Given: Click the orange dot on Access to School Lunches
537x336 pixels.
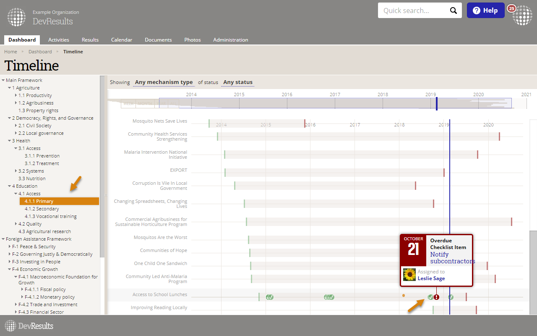Looking at the screenshot, I should click(x=404, y=296).
